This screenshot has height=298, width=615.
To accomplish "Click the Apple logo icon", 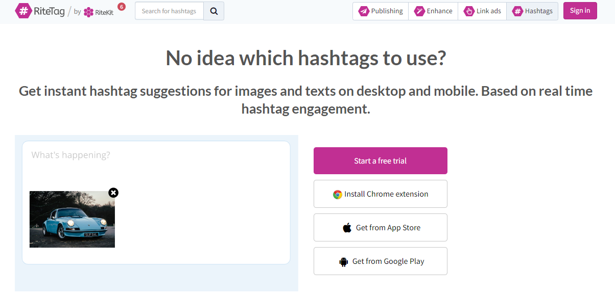I will [x=347, y=228].
